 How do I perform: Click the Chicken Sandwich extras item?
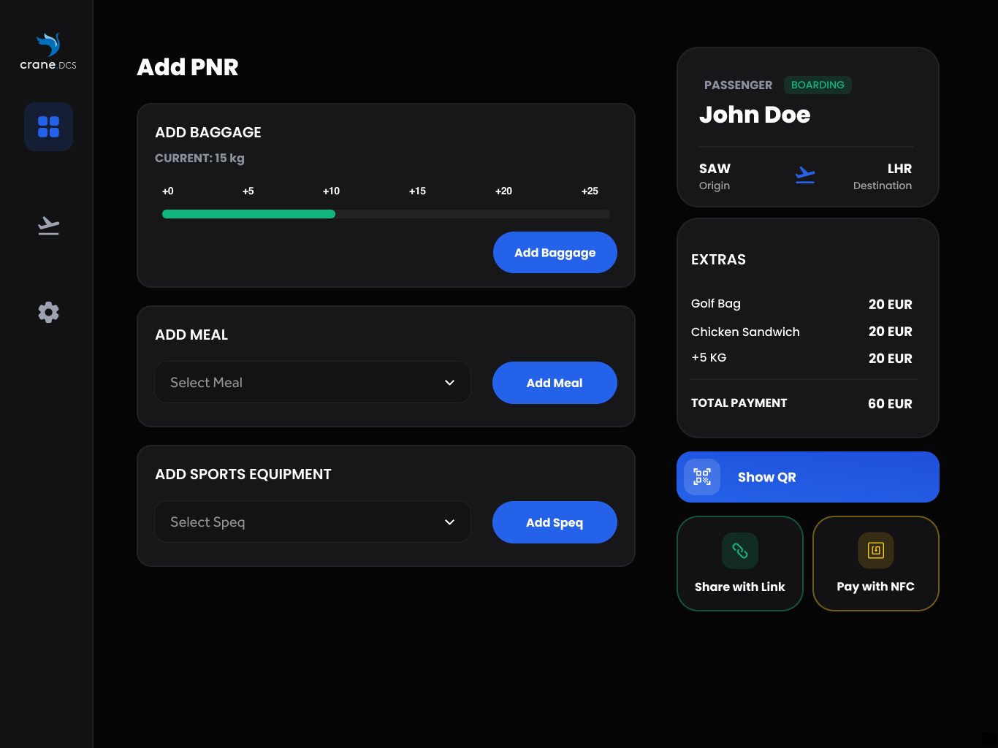coord(745,332)
